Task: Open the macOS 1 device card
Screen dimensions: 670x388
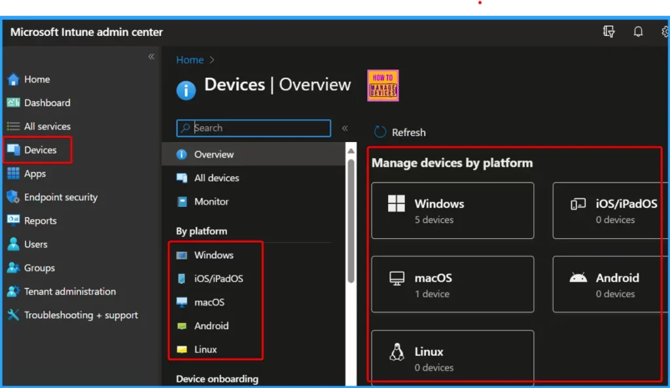Action: click(453, 284)
